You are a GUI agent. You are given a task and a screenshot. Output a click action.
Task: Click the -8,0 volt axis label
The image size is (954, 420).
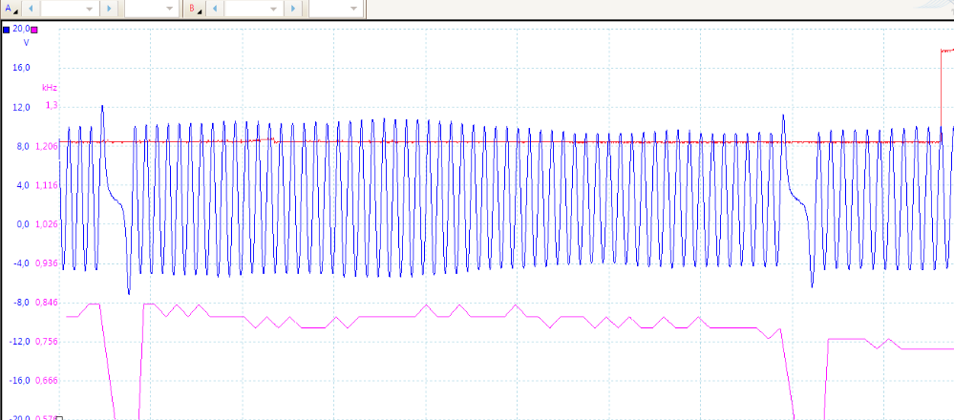coord(21,303)
